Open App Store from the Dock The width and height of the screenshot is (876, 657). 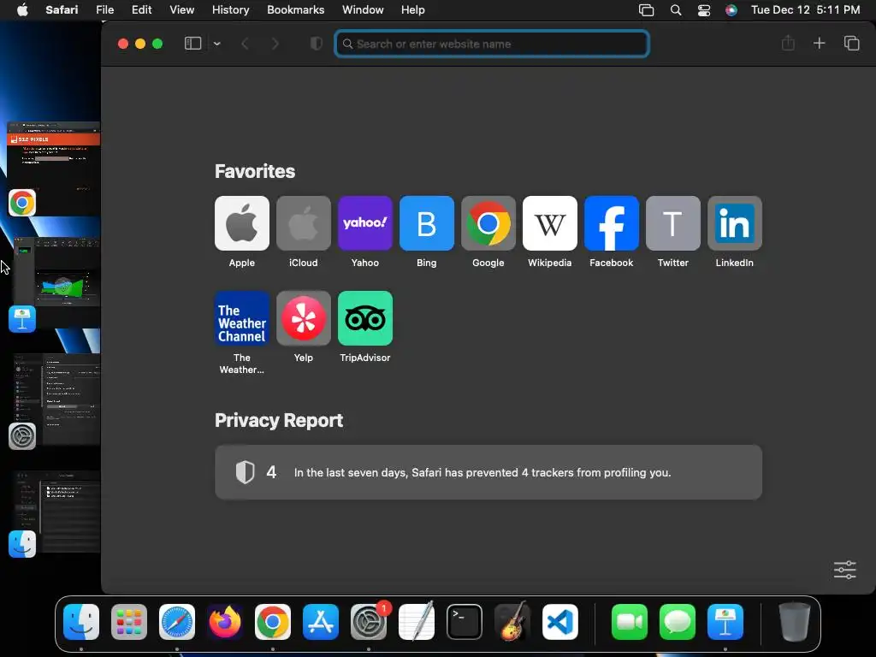[321, 621]
